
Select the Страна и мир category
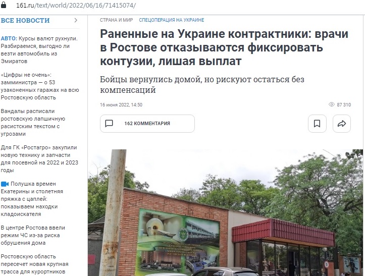tap(117, 20)
